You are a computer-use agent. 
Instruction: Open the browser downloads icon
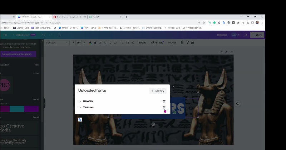click(x=248, y=22)
